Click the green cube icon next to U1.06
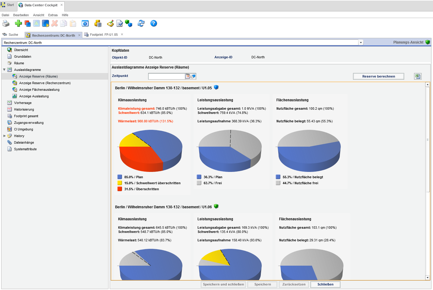Screen dimensions: 433x290 click(216, 206)
